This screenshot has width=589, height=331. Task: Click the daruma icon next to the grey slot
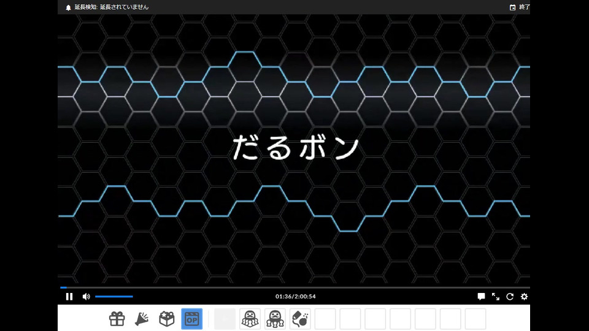(250, 319)
